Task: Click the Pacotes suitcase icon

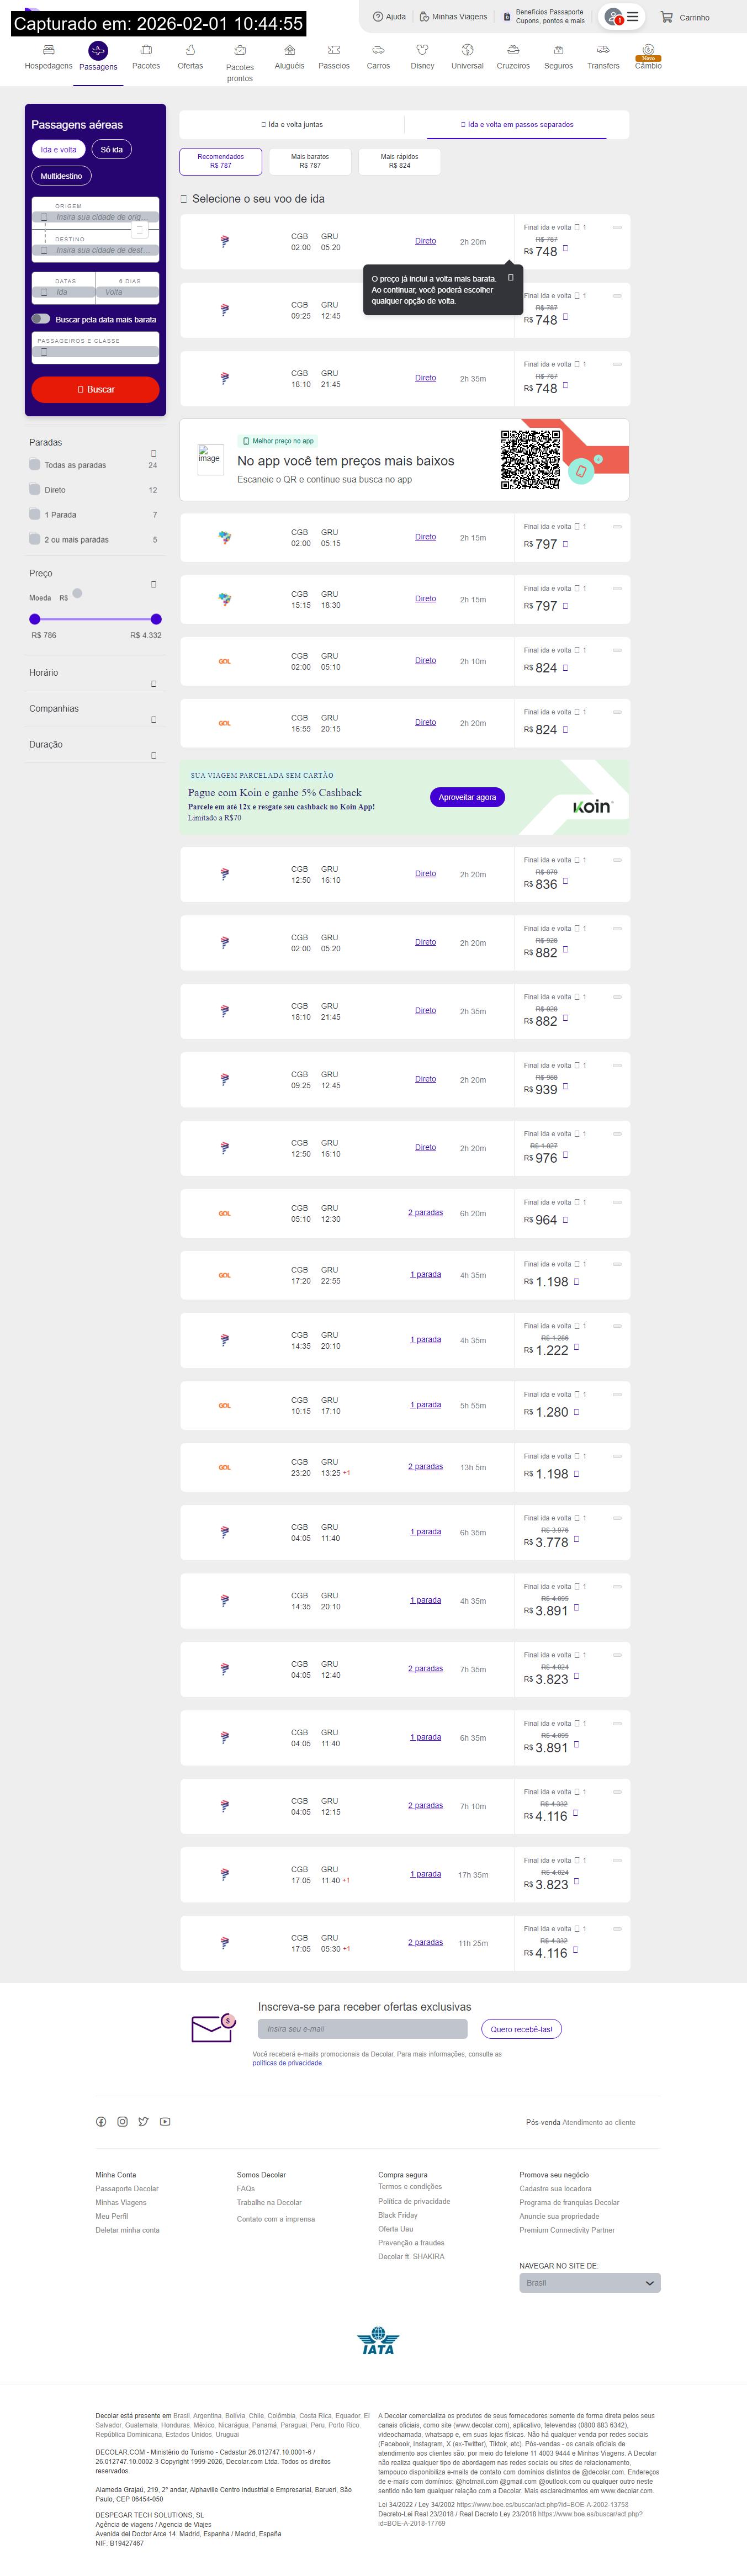Action: pos(146,50)
